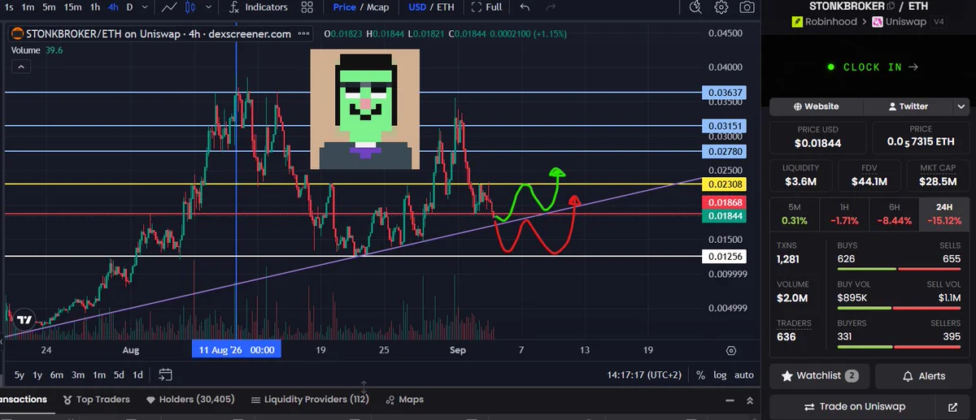Open chart settings gear

point(721,7)
